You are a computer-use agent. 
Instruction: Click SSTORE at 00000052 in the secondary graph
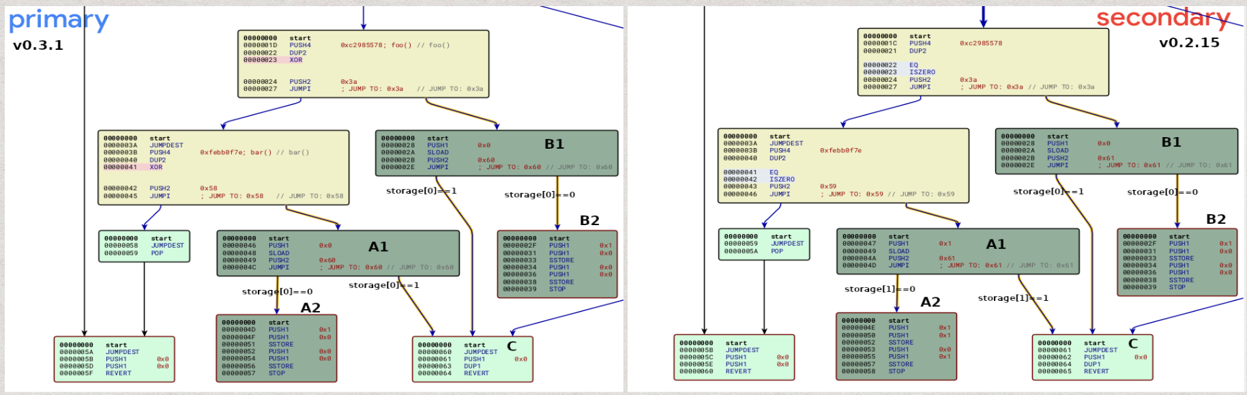pyautogui.click(x=878, y=342)
